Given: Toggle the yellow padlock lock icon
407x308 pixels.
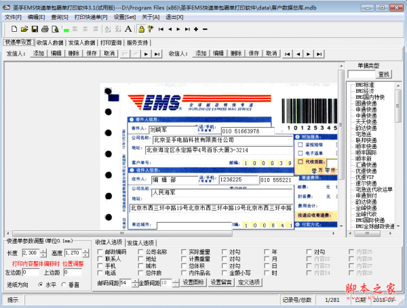Looking at the screenshot, I should 141,29.
